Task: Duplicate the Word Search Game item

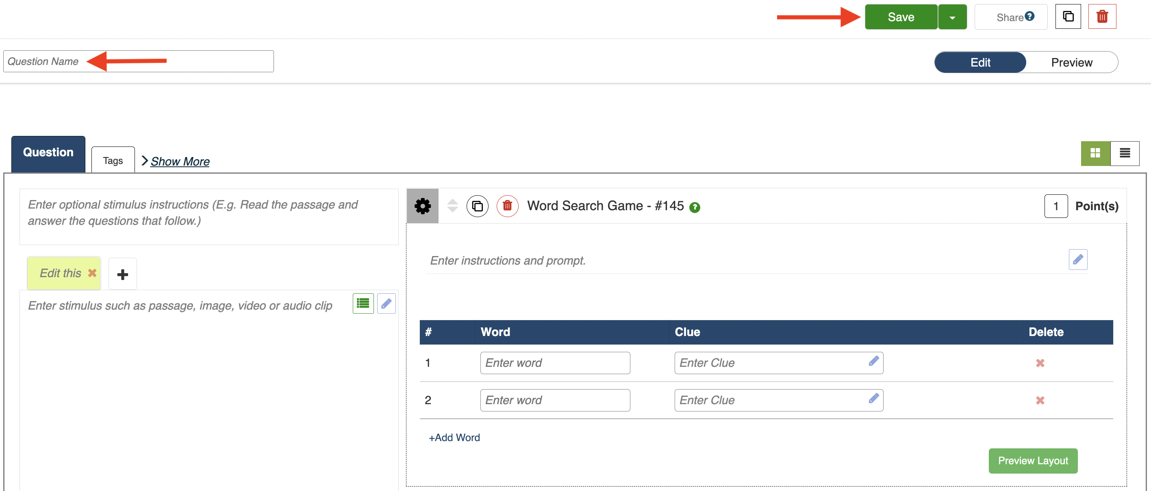Action: click(477, 206)
